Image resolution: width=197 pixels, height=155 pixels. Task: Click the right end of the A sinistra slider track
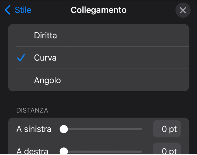(x=140, y=129)
